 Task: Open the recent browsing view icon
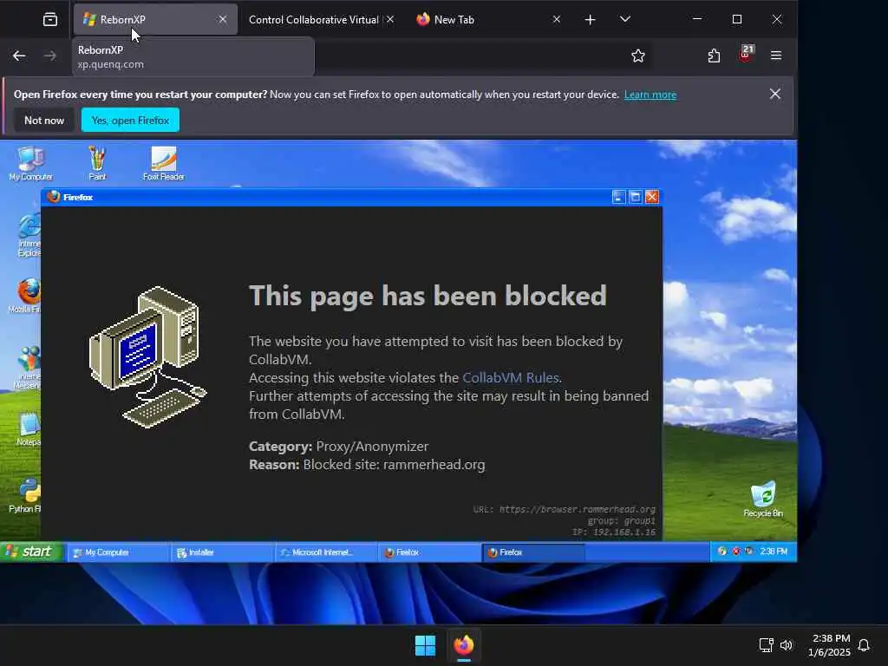pos(49,19)
